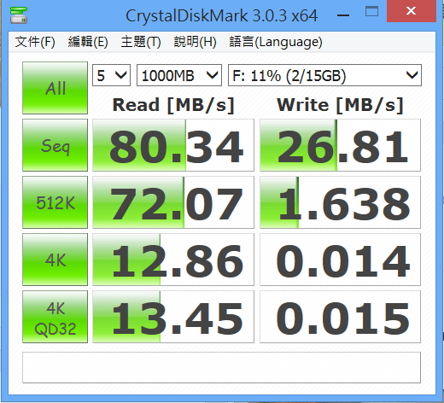Maximize the CrystalDiskMark window
Screen dimensions: 444x403
(371, 12)
